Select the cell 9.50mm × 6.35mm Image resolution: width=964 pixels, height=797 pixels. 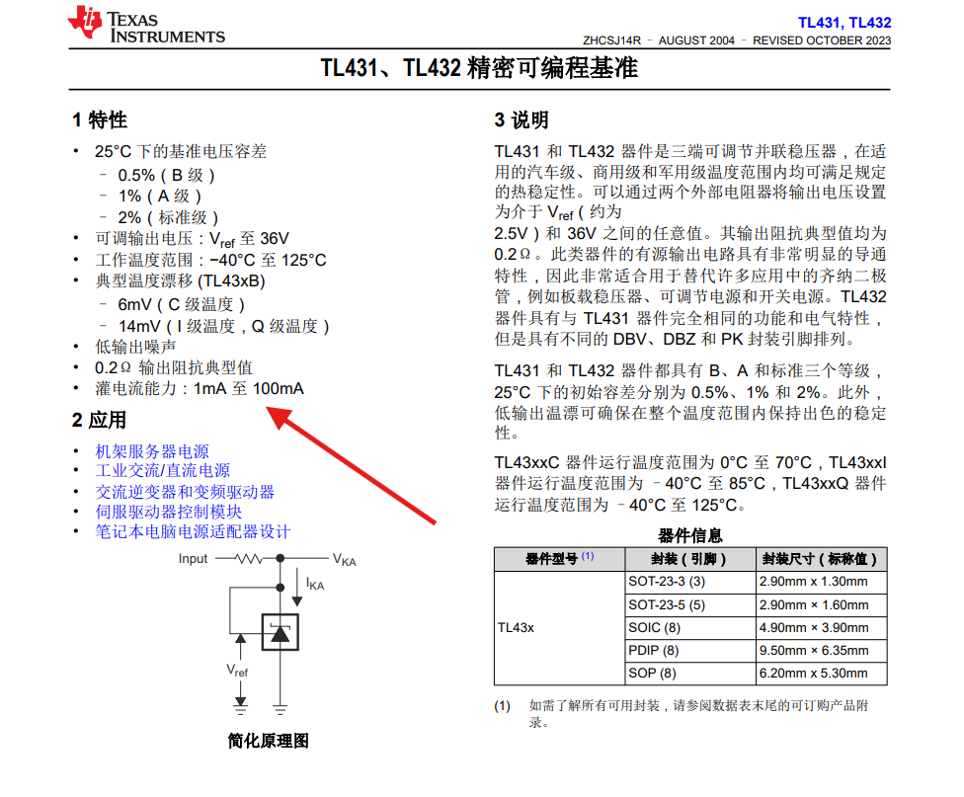[x=822, y=651]
